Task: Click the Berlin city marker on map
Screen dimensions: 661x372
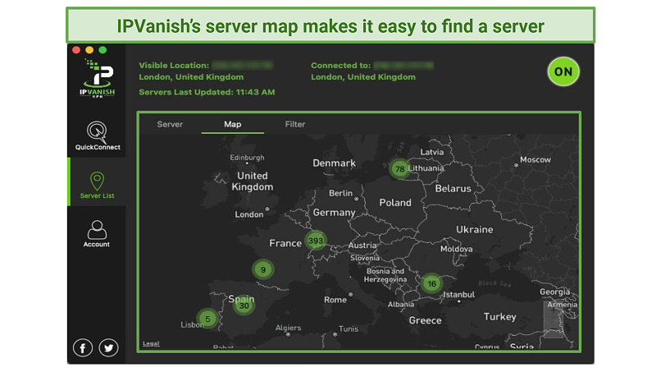Action: click(356, 199)
